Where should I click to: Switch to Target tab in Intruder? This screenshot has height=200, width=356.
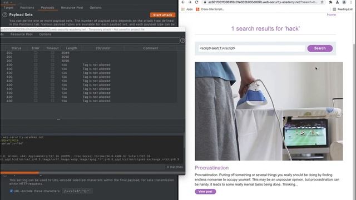coord(8,7)
